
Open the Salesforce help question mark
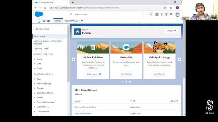(x=161, y=14)
